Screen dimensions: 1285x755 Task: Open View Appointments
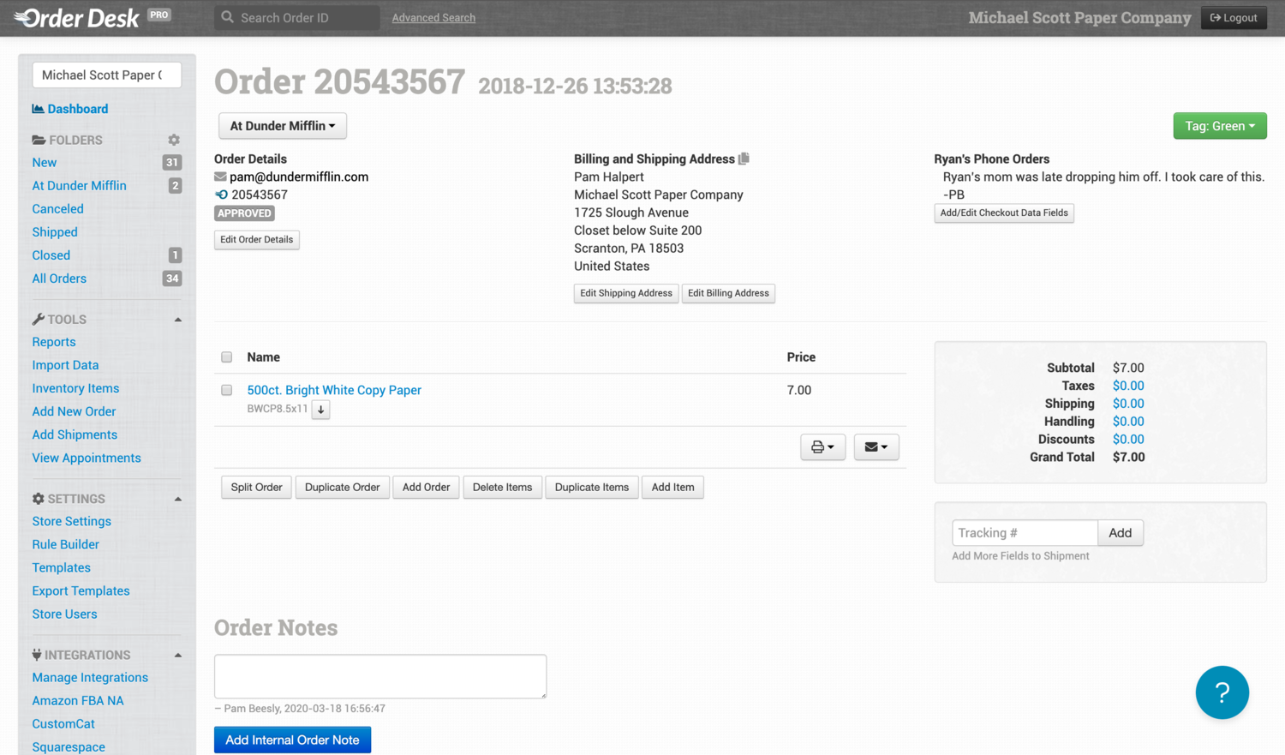(x=87, y=458)
